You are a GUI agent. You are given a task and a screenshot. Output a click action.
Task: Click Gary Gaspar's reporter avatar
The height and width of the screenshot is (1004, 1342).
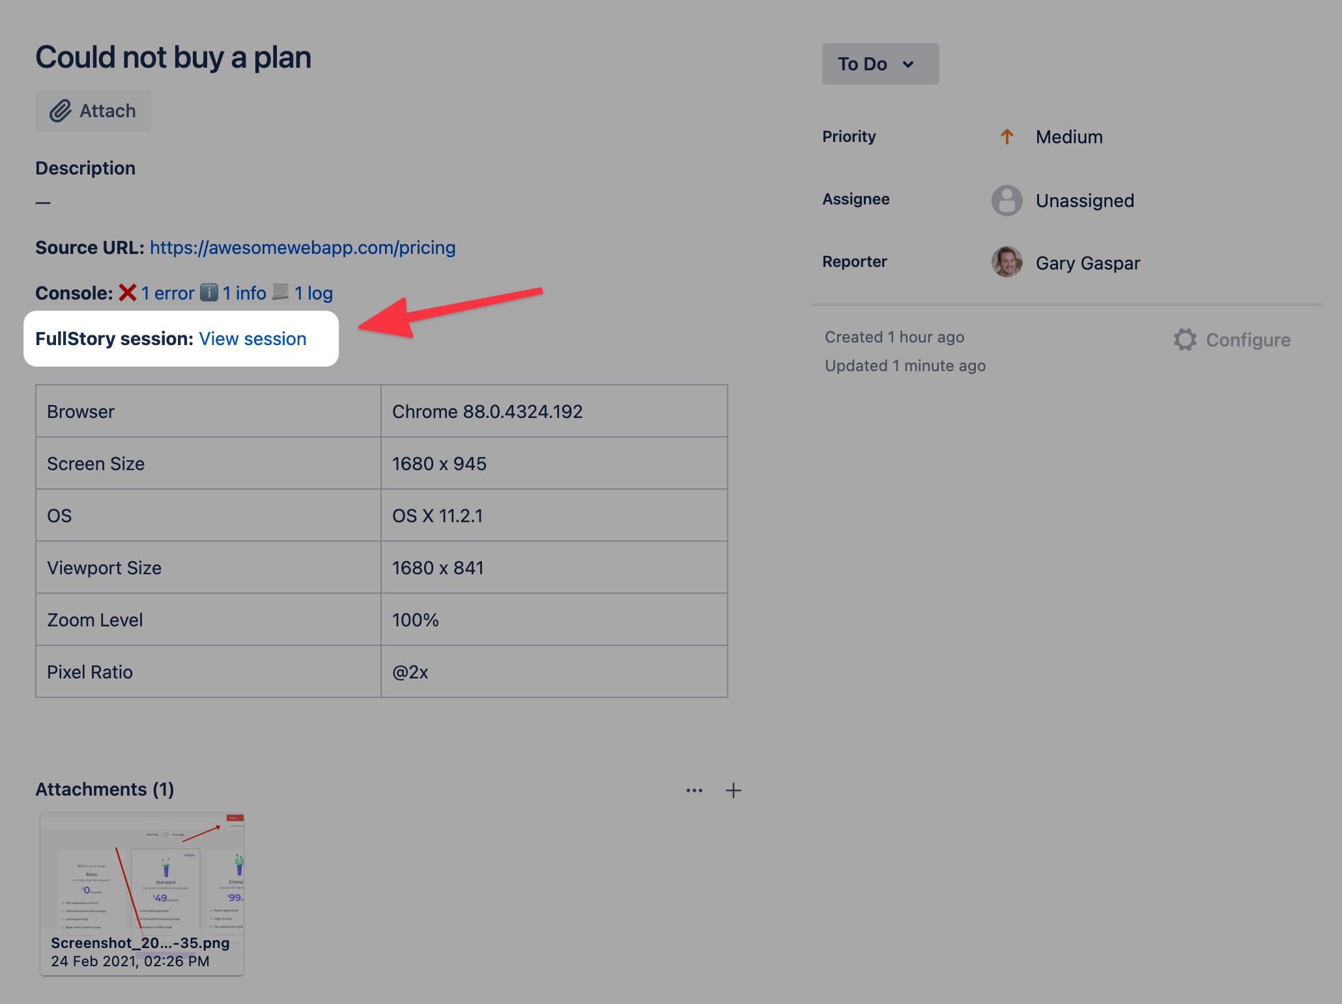click(x=1006, y=262)
